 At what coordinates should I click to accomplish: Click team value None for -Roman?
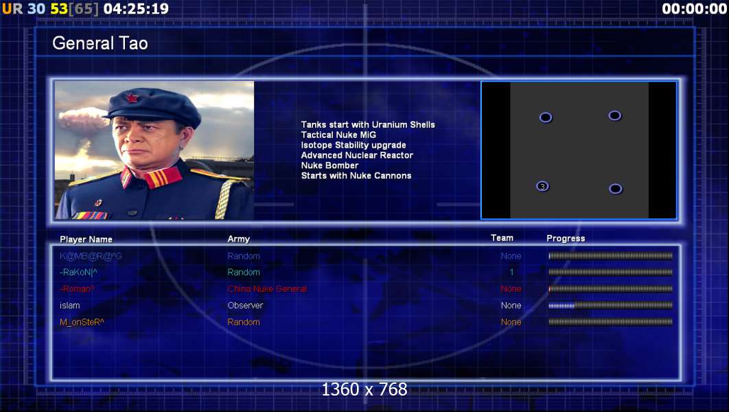(x=511, y=289)
